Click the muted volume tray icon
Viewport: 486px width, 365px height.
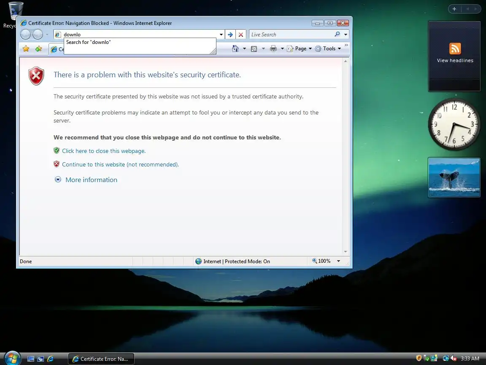454,358
